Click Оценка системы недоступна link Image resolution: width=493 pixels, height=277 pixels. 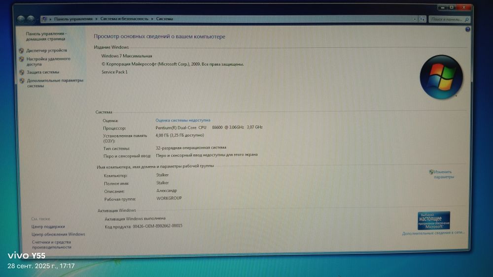point(183,120)
